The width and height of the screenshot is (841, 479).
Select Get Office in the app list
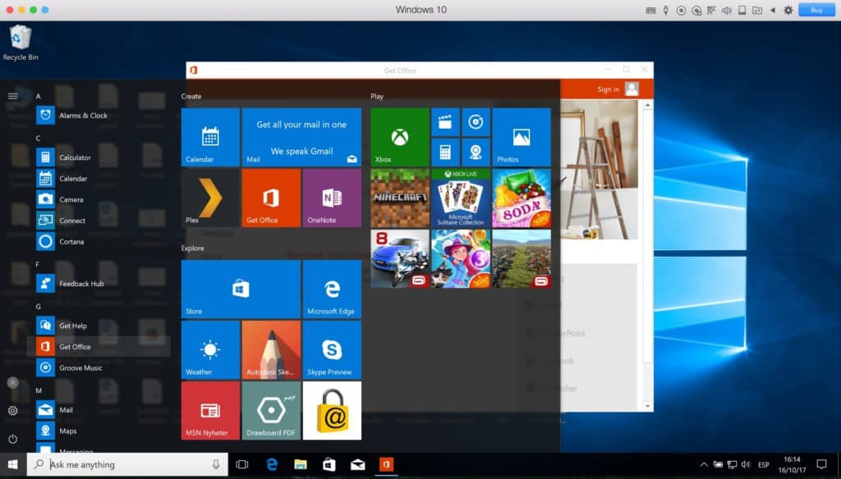[x=99, y=347]
